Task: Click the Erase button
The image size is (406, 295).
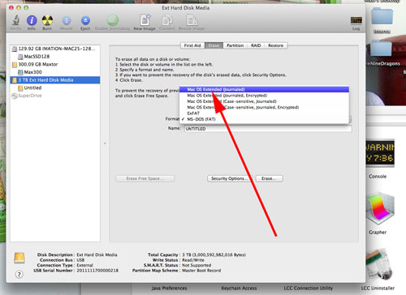Action: pyautogui.click(x=269, y=178)
